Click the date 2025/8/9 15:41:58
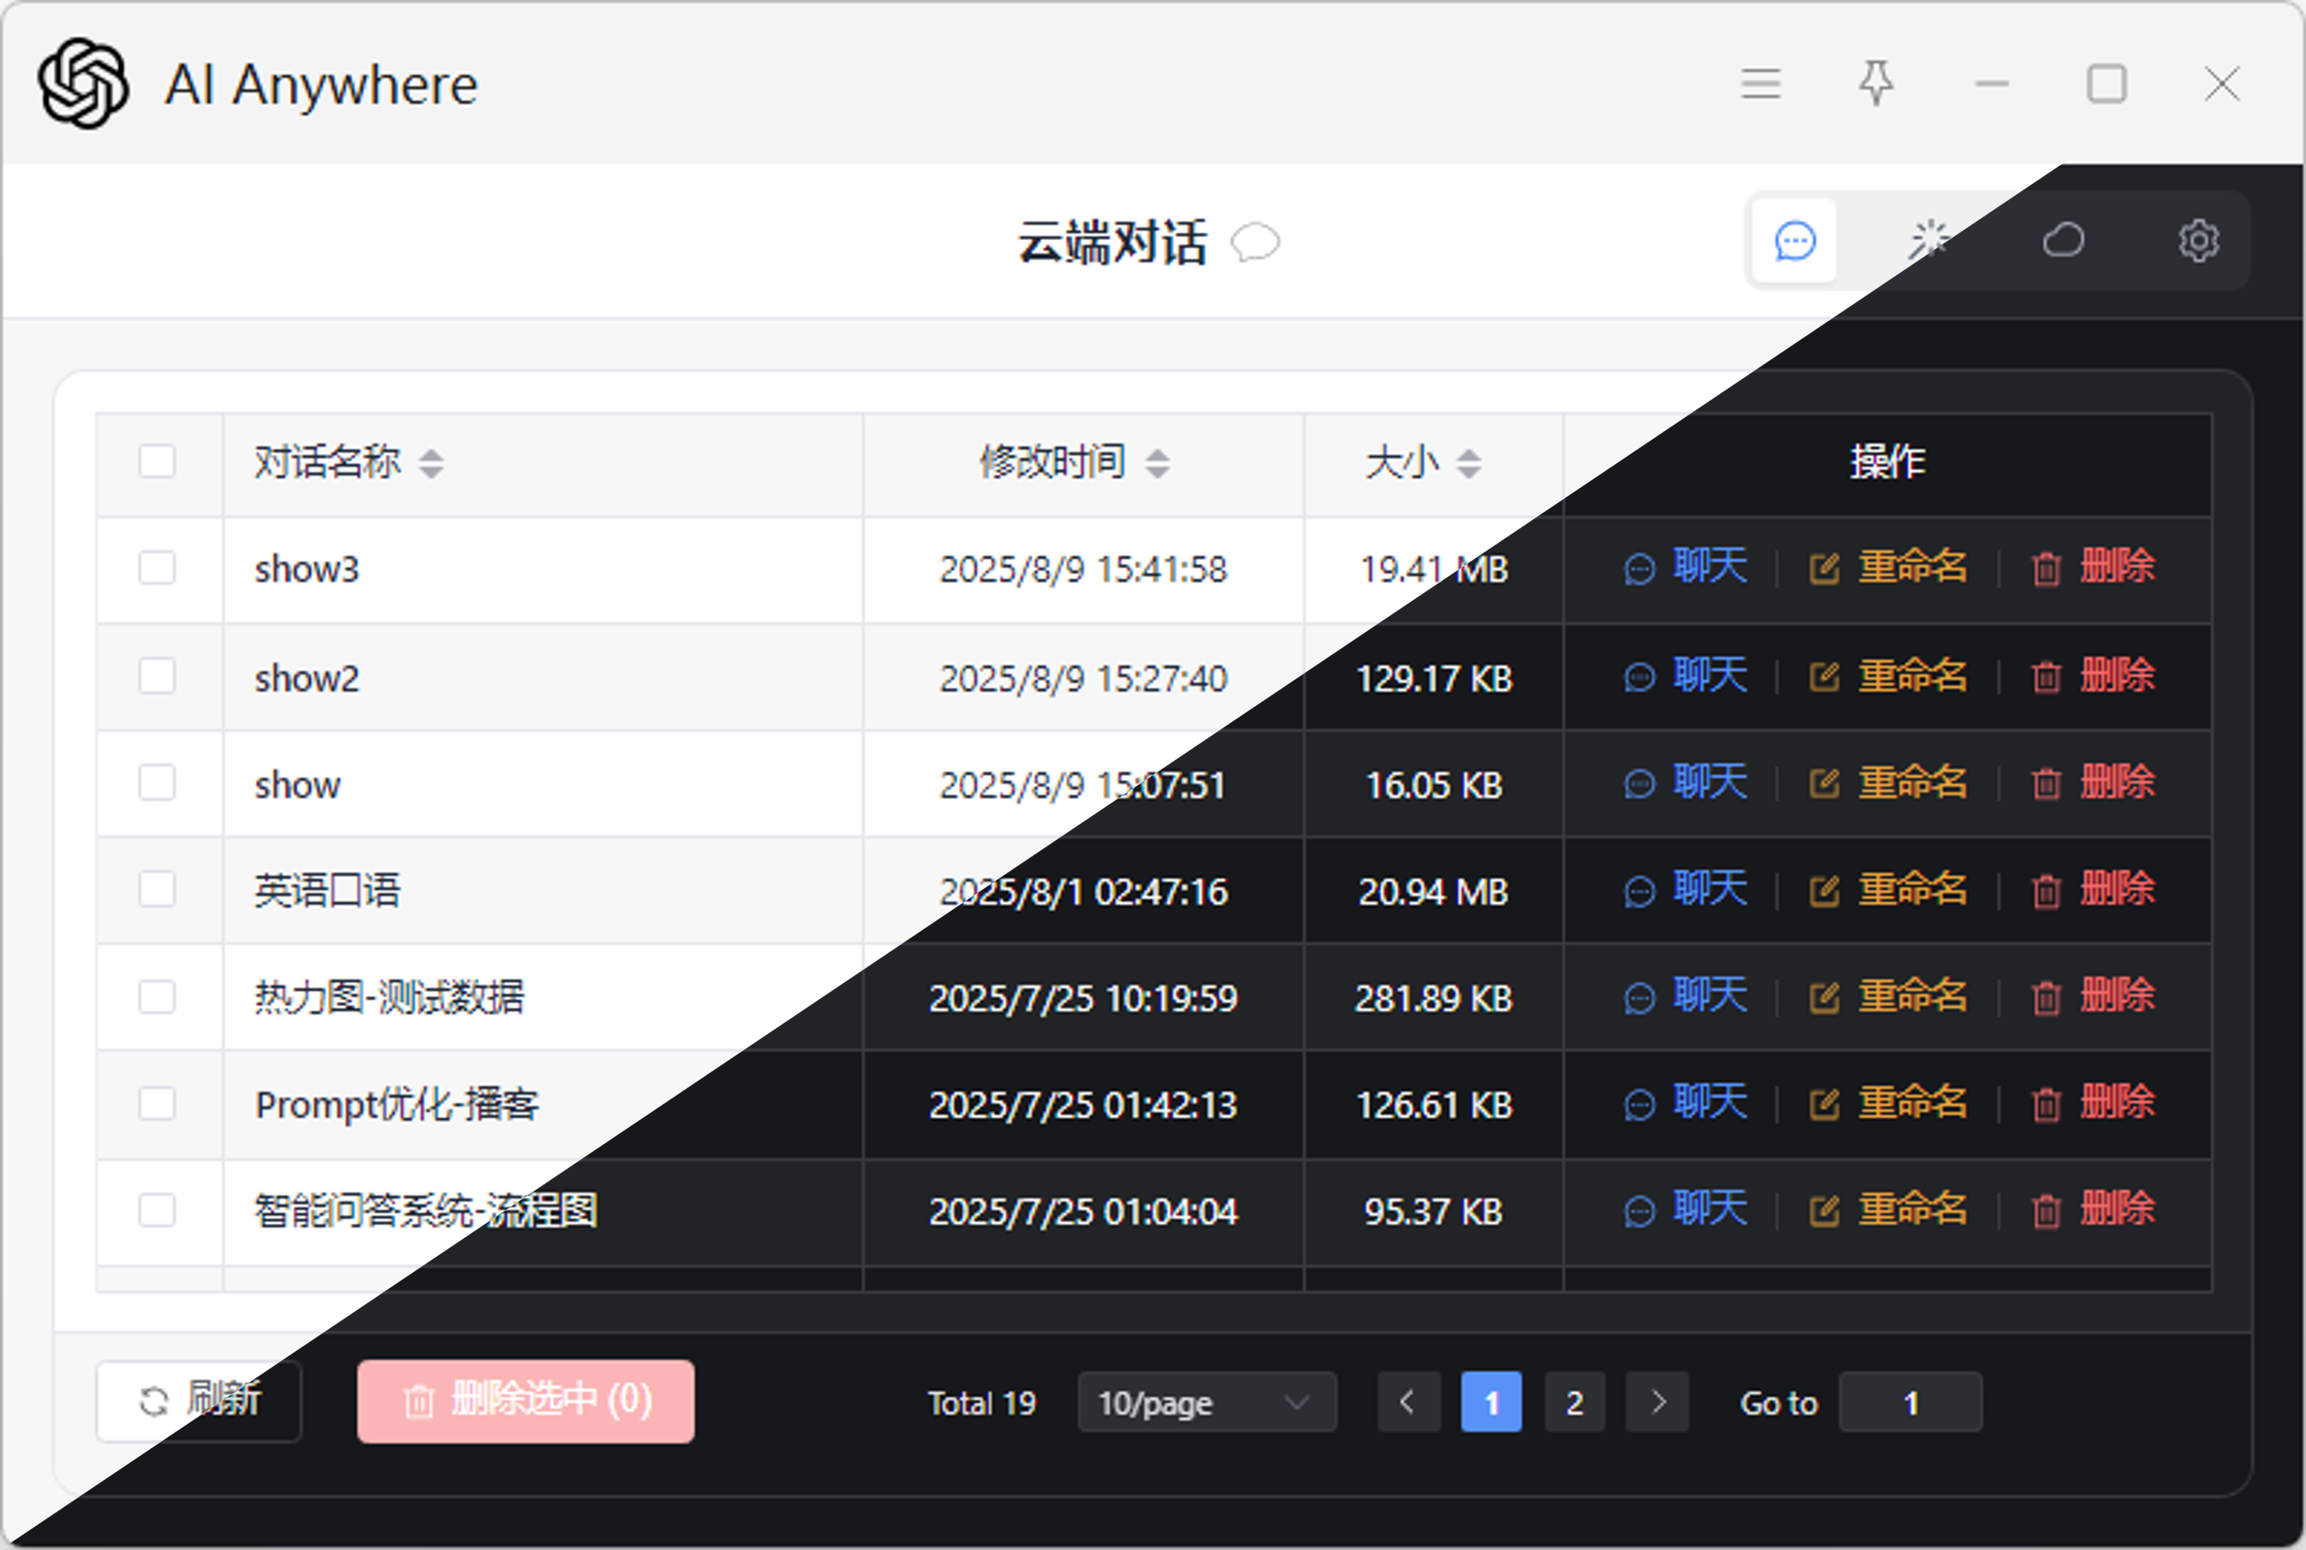2306x1550 pixels. point(1083,570)
